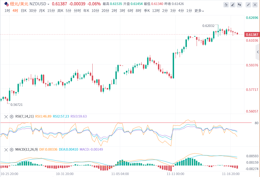Switch to the 6时 timeframe
260x177 pixels.
(130, 11)
